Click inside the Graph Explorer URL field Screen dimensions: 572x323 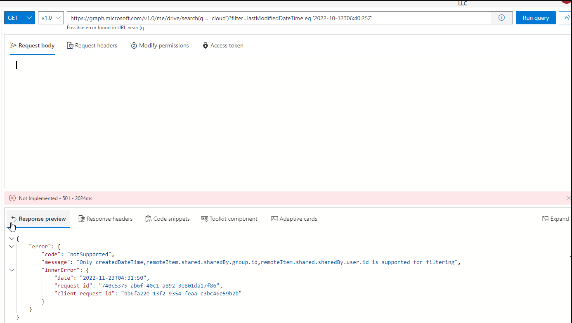248,17
